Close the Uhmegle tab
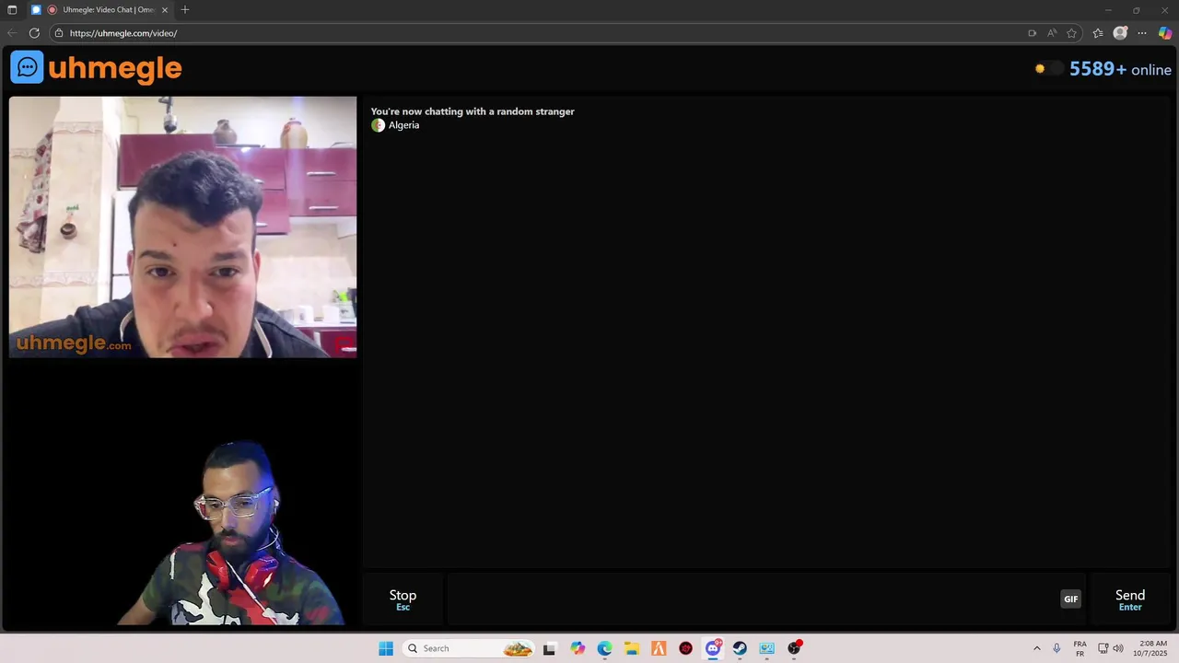1179x663 pixels. click(165, 10)
